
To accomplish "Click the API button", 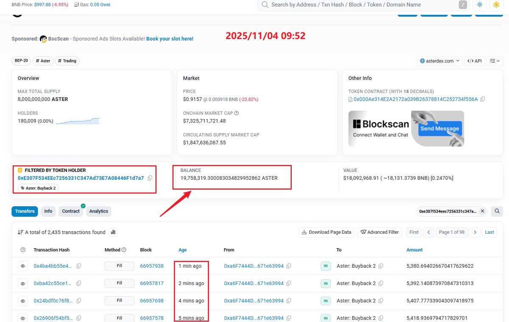I will tap(475, 61).
